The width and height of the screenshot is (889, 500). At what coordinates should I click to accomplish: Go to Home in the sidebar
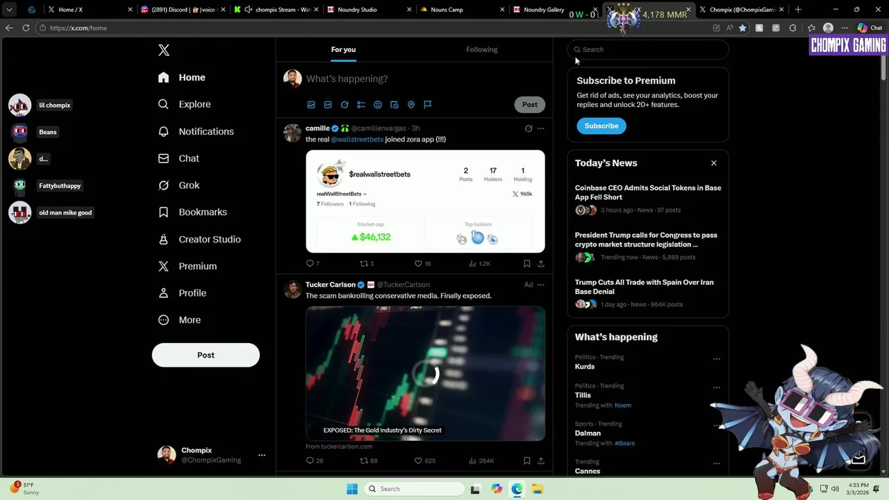(x=181, y=77)
